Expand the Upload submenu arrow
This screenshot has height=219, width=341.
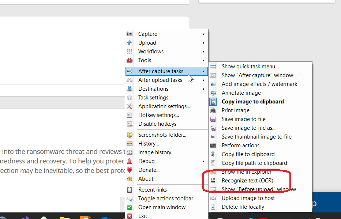click(x=203, y=43)
